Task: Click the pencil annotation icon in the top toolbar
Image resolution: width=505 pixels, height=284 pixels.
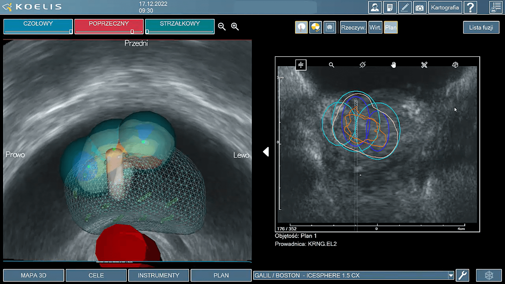Action: (x=405, y=7)
